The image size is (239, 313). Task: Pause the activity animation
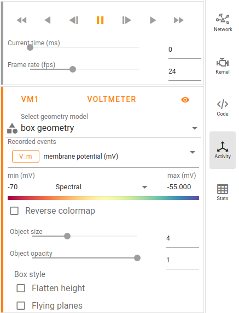click(x=100, y=20)
